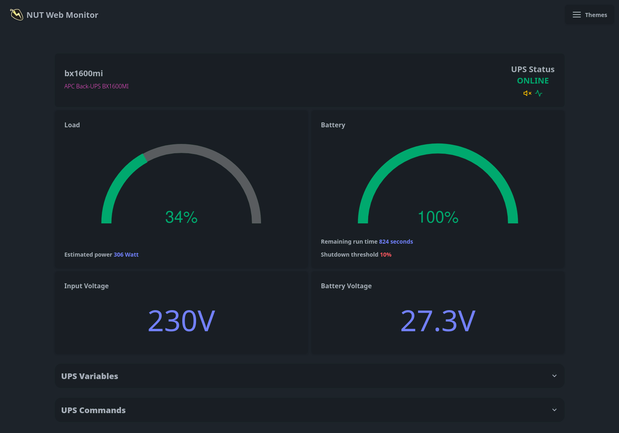The width and height of the screenshot is (619, 433).
Task: Click the APC Back-UPS BX1600MI model text
Action: click(x=97, y=86)
